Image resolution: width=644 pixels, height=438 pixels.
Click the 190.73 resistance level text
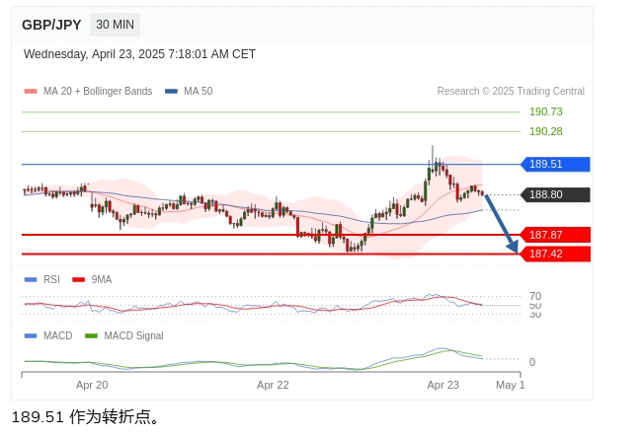pos(546,111)
